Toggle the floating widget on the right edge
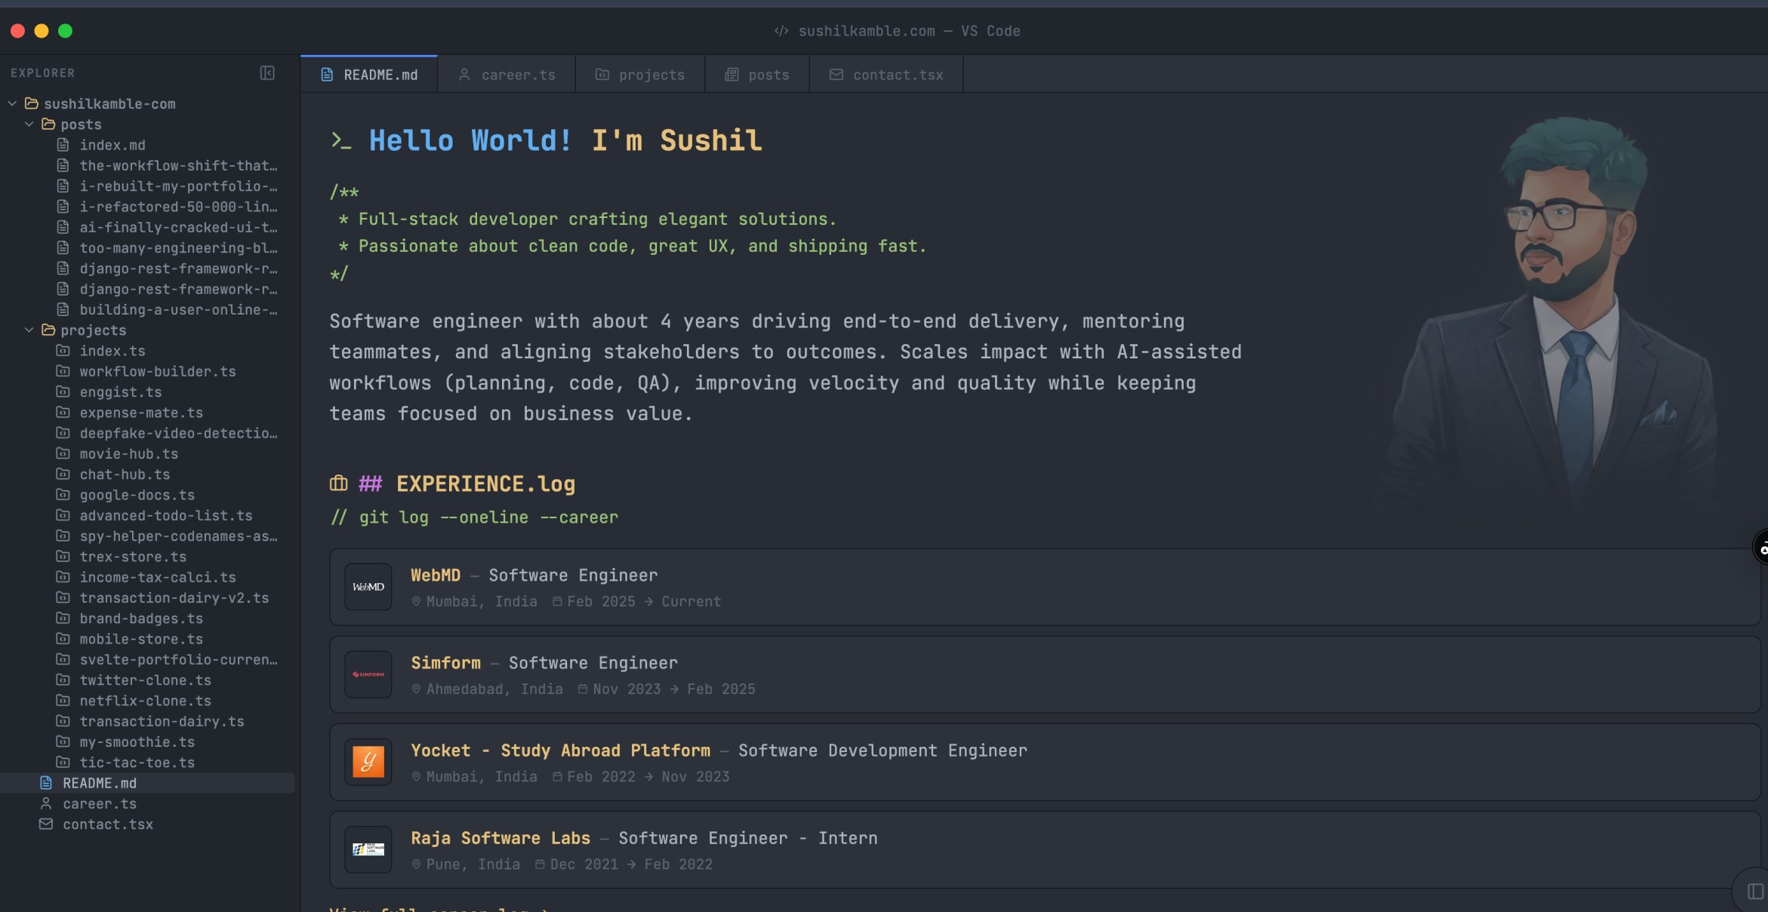The image size is (1768, 912). point(1762,546)
